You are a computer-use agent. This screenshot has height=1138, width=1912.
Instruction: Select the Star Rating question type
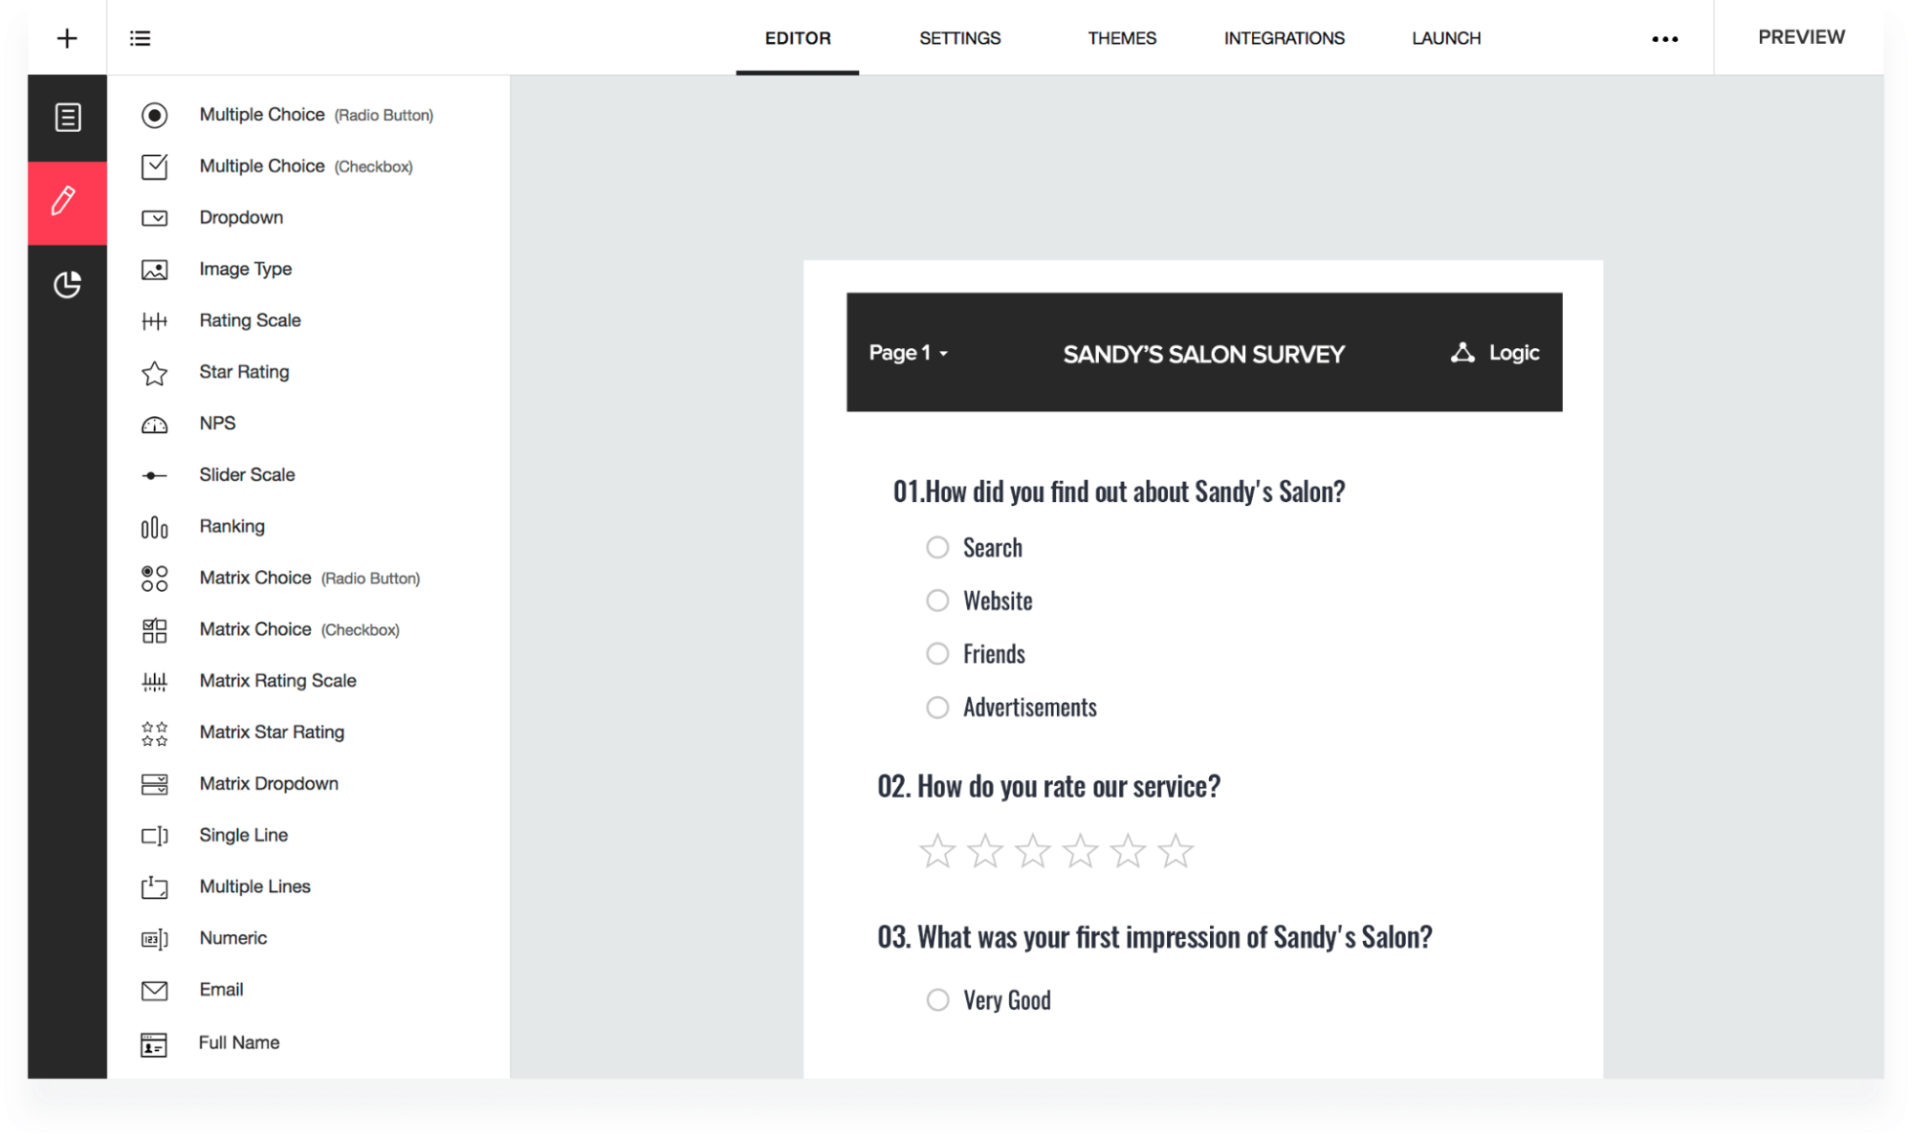pyautogui.click(x=245, y=371)
